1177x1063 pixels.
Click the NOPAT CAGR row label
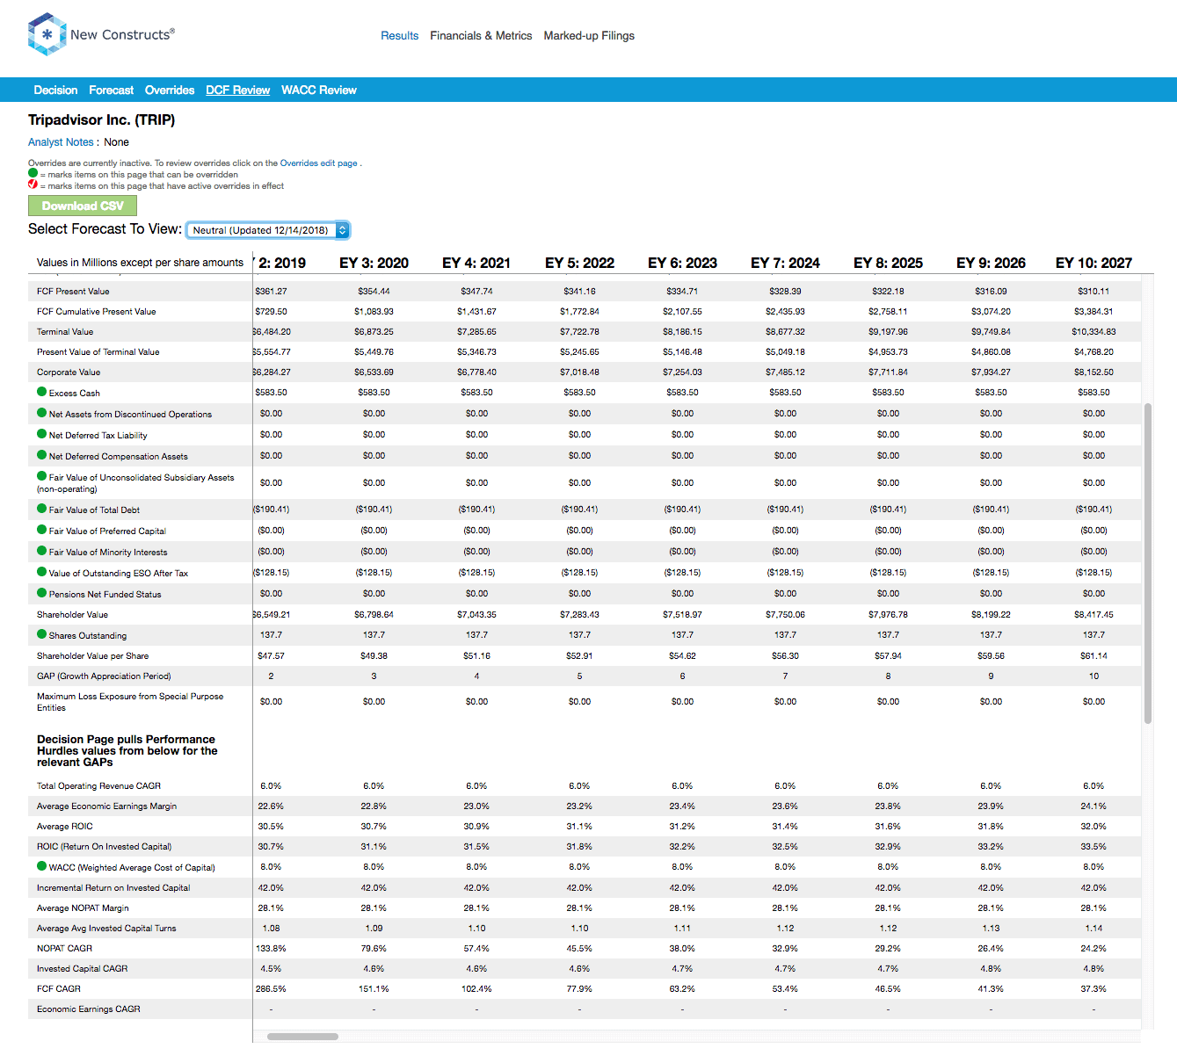pyautogui.click(x=64, y=949)
